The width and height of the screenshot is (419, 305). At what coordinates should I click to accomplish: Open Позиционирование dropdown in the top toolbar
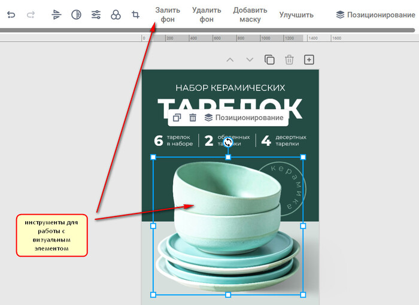point(375,15)
